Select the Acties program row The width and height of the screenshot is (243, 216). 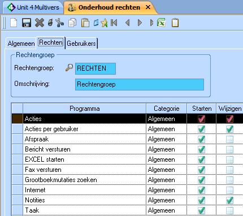coord(127,119)
